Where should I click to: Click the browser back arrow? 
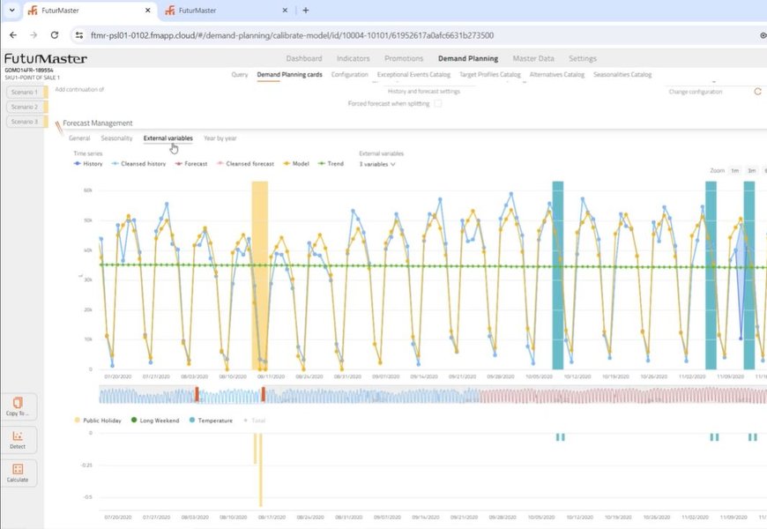[14, 35]
